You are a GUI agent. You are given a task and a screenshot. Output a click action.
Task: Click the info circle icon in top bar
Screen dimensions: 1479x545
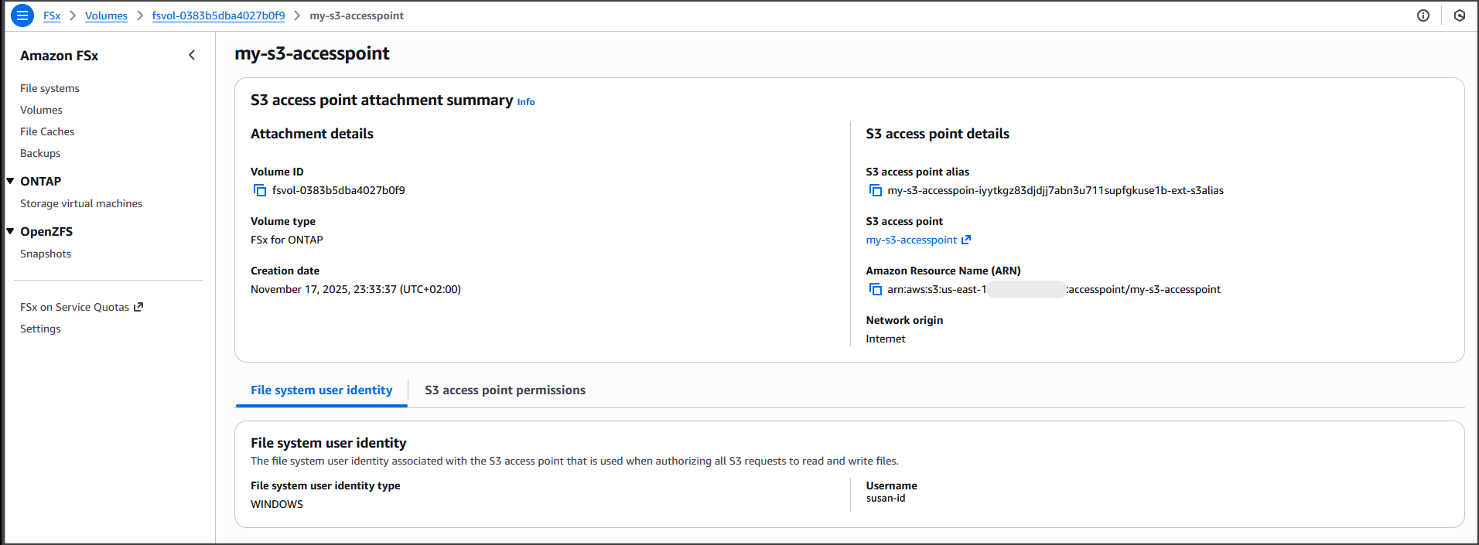pyautogui.click(x=1423, y=15)
